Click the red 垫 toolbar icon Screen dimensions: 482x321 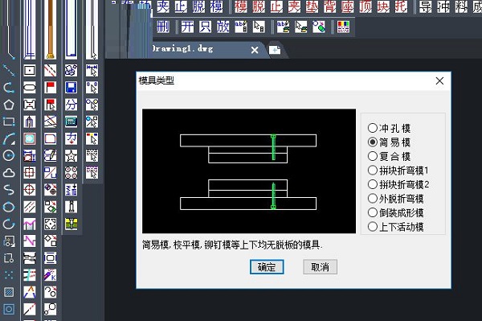(312, 6)
